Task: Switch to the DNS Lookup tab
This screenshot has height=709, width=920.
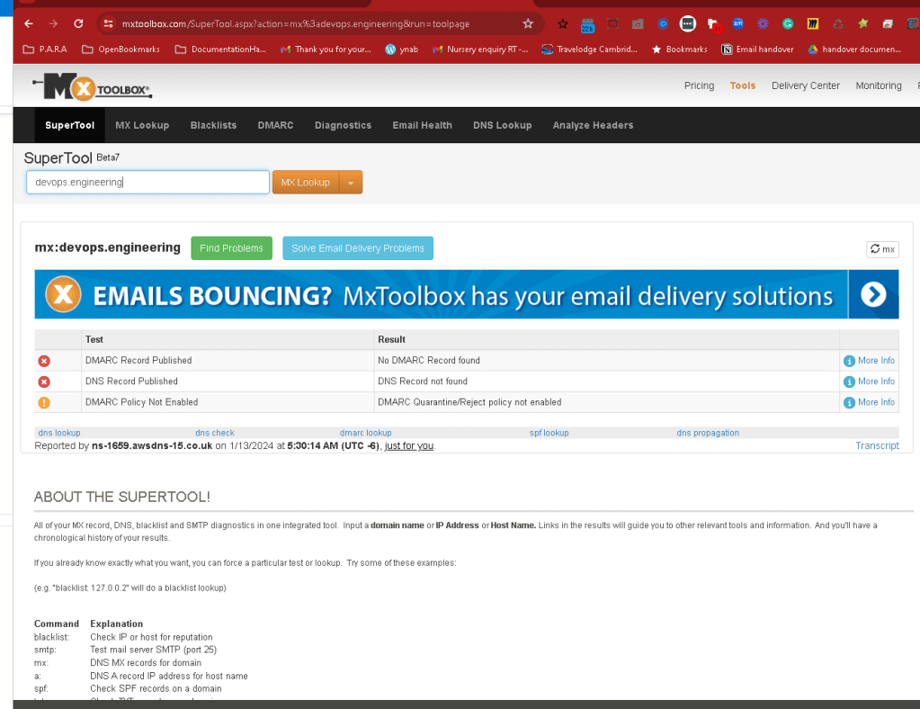Action: click(502, 125)
